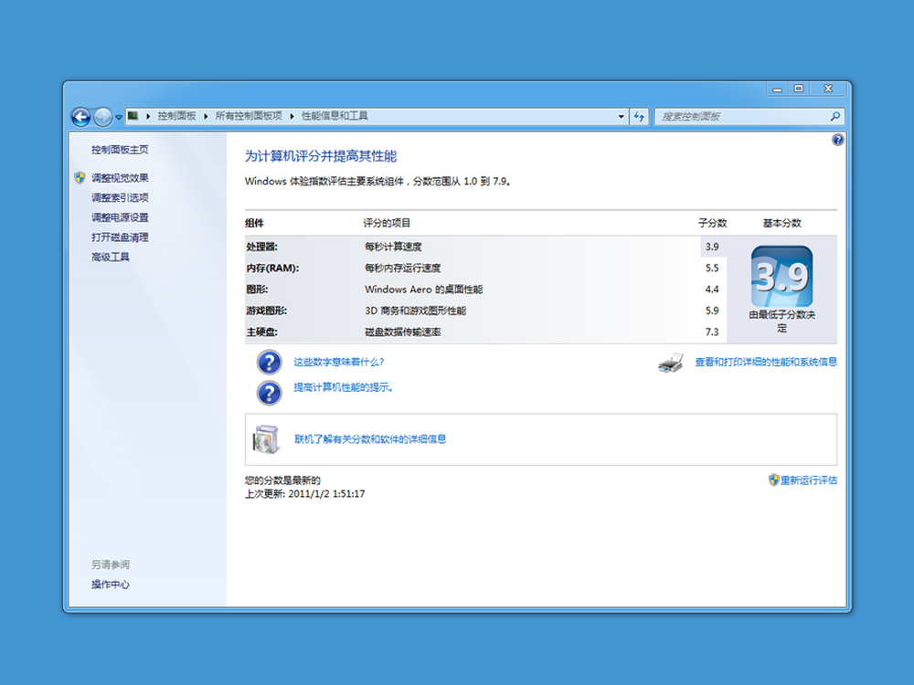Screen dimensions: 914x685
Task: Click the 3D 商务和游戏图形性能 text
Action: pyautogui.click(x=416, y=311)
